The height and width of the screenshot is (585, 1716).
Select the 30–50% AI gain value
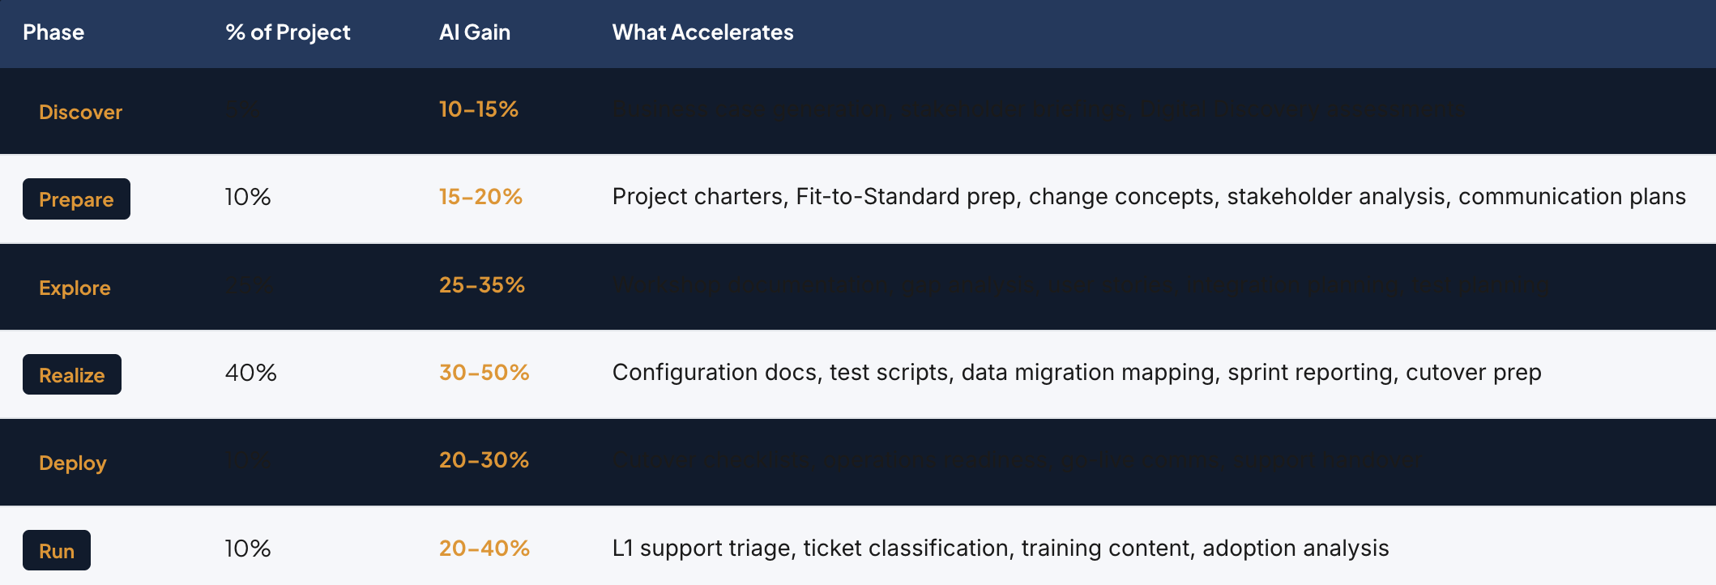tap(484, 373)
